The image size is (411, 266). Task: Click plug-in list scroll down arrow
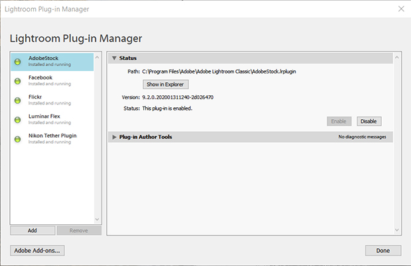[97, 219]
